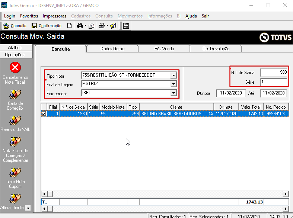Click the binoculars search icon

[x=80, y=26]
